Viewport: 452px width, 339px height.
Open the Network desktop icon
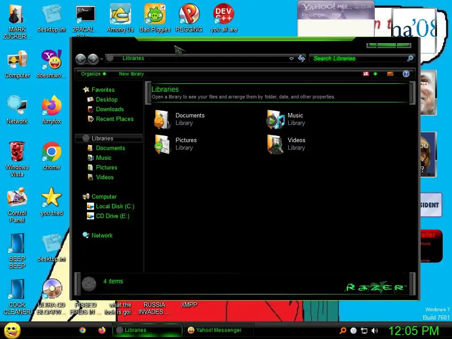click(17, 110)
